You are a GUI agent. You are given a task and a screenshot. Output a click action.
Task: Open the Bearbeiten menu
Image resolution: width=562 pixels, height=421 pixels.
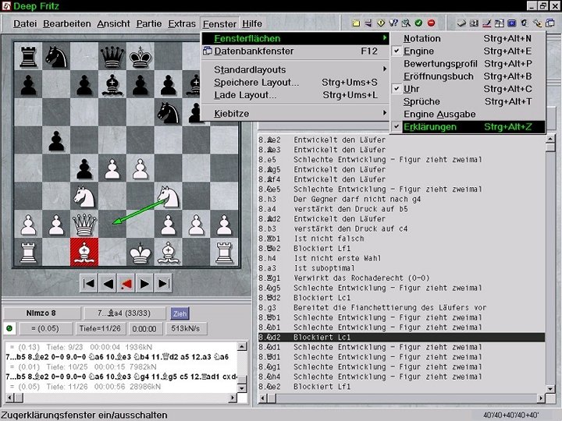coord(66,23)
